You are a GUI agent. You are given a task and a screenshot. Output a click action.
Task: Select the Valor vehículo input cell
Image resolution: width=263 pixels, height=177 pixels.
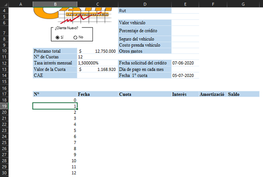pos(185,23)
